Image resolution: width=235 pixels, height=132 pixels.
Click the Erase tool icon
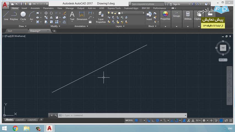64,13
